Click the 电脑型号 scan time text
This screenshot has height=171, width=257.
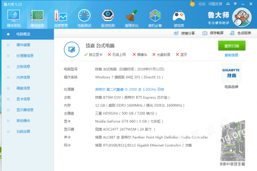click(x=130, y=69)
